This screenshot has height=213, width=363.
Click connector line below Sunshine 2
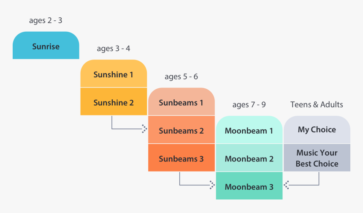(112, 123)
